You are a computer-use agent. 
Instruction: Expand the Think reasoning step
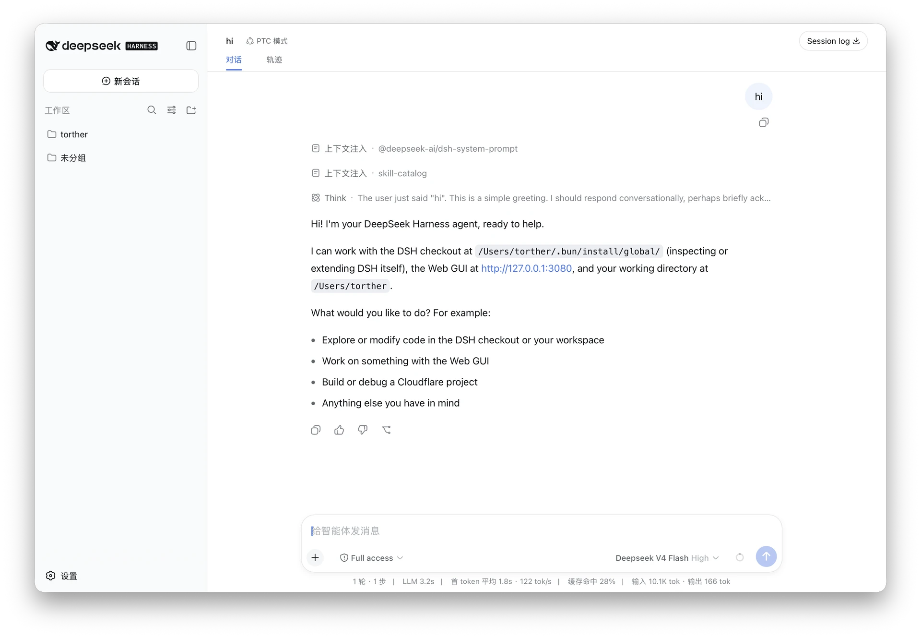tap(541, 198)
